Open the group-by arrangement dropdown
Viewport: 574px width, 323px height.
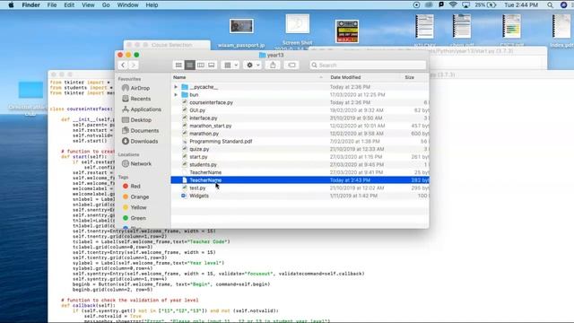230,65
